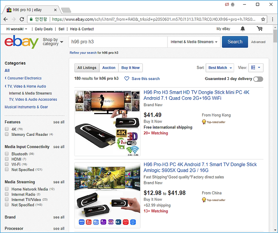Click the browser address bar URL
Viewport: 278px width, 233px height.
(154, 19)
